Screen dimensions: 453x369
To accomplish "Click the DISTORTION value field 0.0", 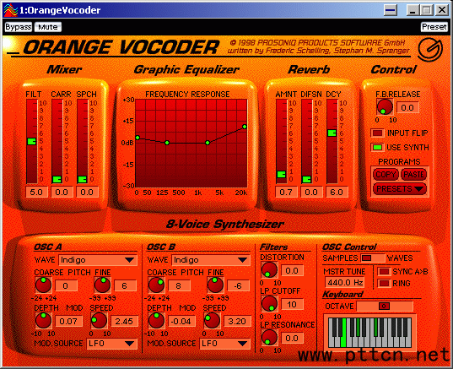I will [292, 271].
